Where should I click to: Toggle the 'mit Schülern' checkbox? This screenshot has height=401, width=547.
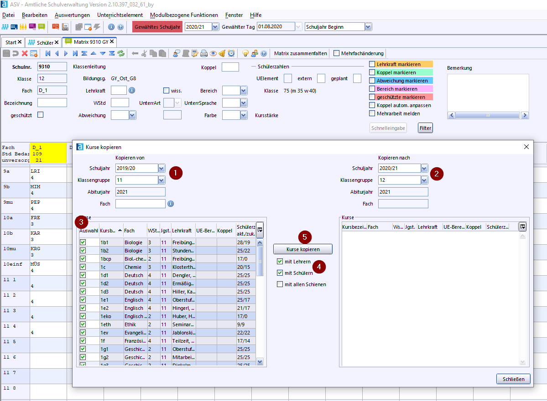pyautogui.click(x=280, y=273)
